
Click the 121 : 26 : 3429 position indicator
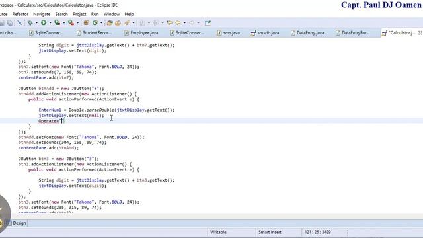[x=317, y=232]
